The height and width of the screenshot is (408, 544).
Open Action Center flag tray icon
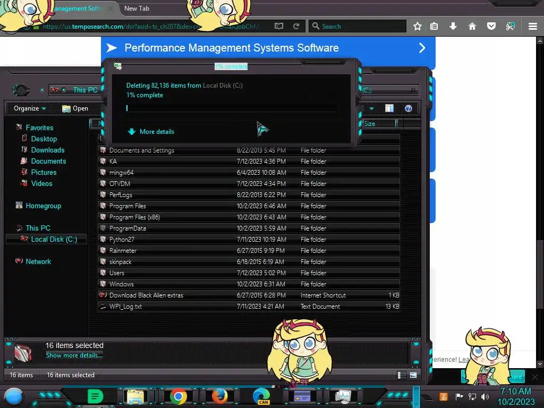click(x=459, y=396)
